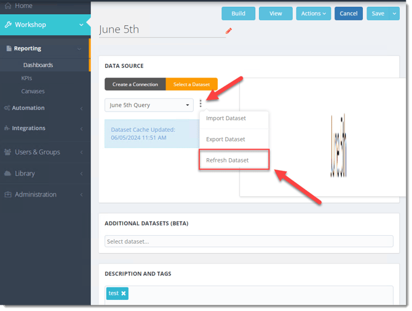Screen dimensions: 412x311
Task: Click the Administration briefcase icon
Action: pos(8,195)
